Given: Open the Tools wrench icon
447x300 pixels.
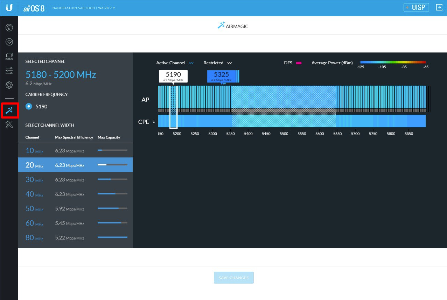Looking at the screenshot, I should [9, 124].
